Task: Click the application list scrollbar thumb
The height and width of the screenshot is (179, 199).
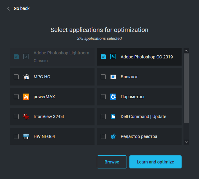Action: (186, 89)
